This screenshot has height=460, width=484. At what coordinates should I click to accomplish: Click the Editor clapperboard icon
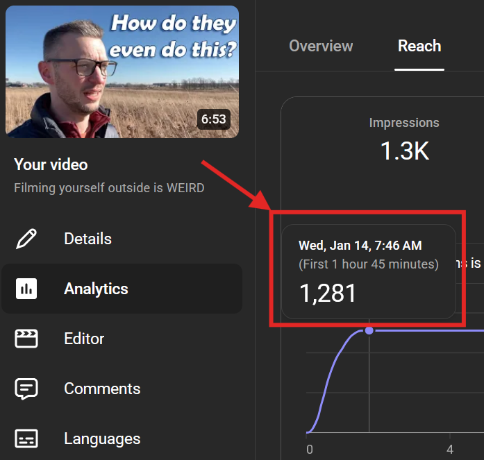(x=26, y=339)
